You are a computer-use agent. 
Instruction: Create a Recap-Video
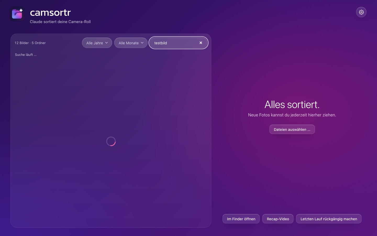[x=278, y=219]
